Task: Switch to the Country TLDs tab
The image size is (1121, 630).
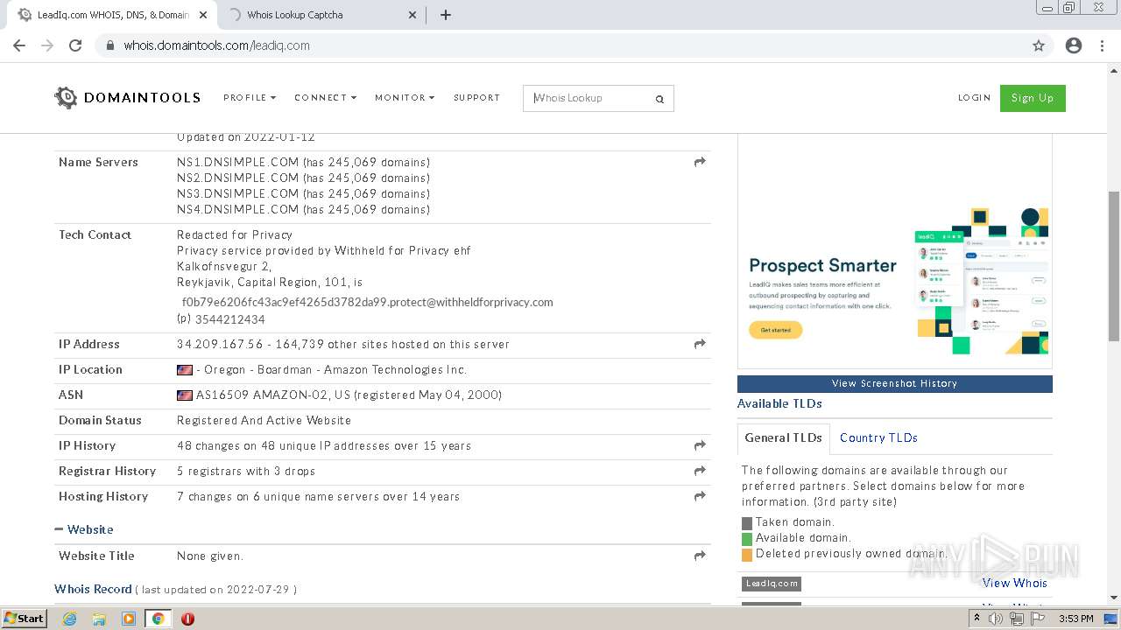Action: click(878, 437)
